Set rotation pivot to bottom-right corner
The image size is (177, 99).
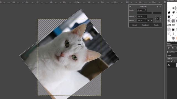pos(160,21)
